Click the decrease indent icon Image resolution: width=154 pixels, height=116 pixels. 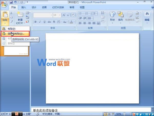pyautogui.click(x=80, y=18)
